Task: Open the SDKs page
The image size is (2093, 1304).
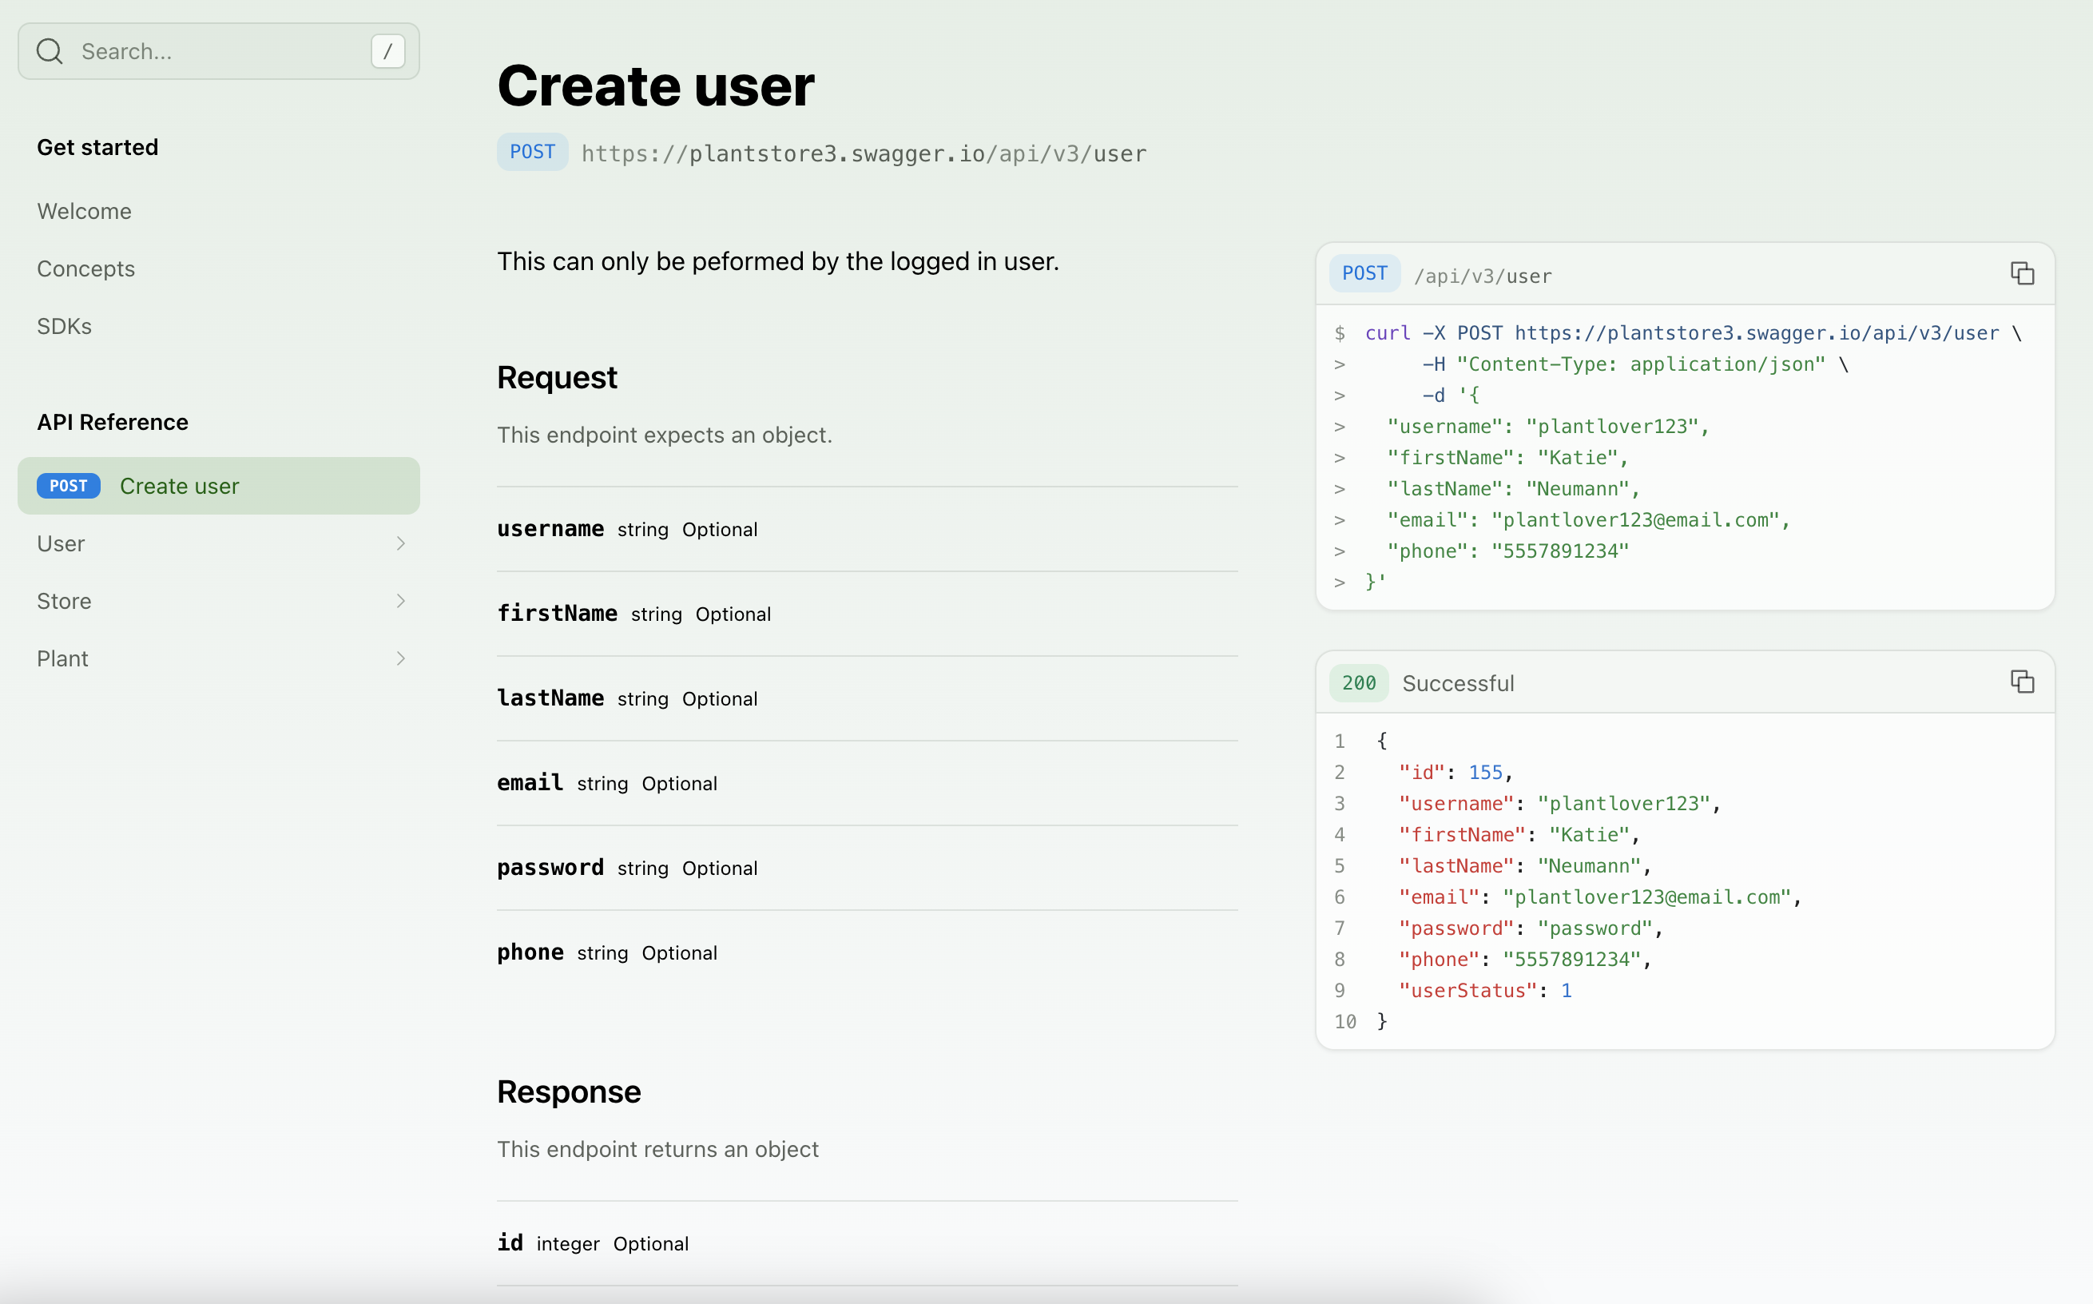Action: coord(65,326)
